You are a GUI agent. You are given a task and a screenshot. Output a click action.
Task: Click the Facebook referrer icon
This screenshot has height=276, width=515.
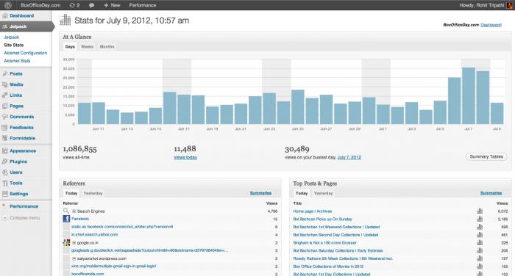pos(66,219)
